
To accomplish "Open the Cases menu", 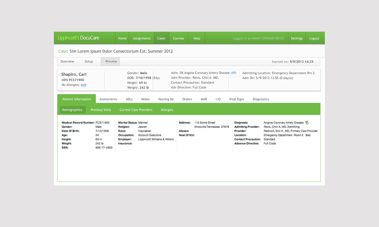I will (x=161, y=38).
